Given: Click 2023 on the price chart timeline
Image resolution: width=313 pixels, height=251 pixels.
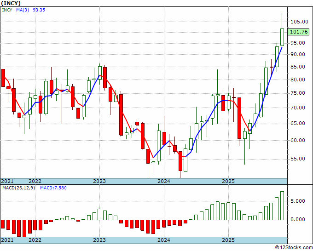Looking at the screenshot, I should click(99, 181).
